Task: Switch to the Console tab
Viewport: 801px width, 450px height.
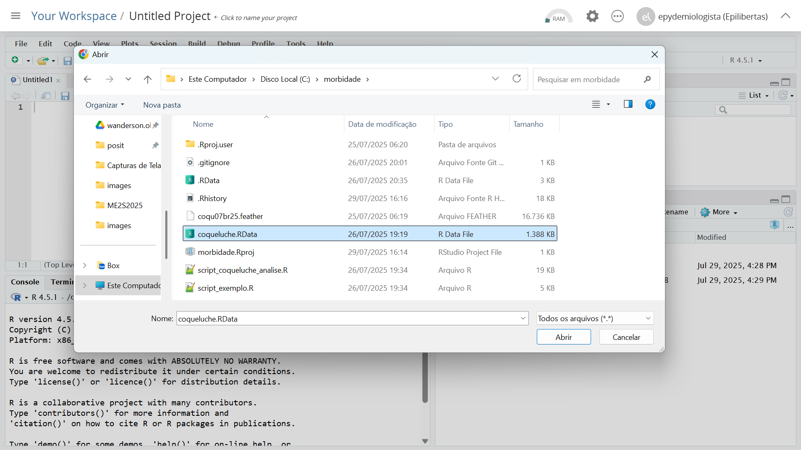Action: [x=25, y=282]
